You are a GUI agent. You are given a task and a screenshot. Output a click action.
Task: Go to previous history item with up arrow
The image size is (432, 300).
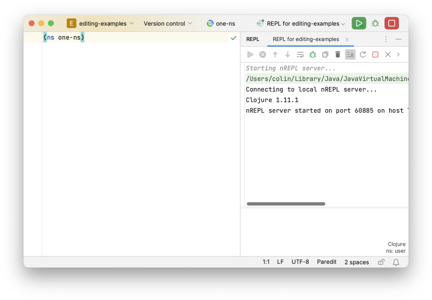[275, 55]
